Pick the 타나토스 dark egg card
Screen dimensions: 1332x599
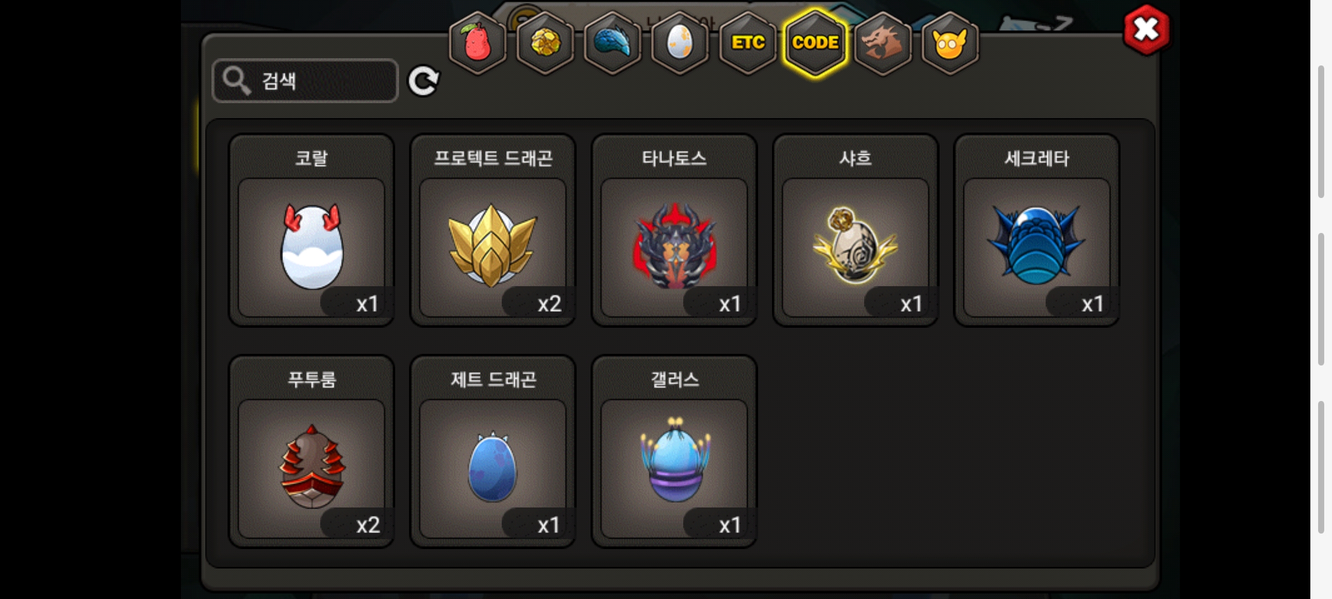[674, 230]
